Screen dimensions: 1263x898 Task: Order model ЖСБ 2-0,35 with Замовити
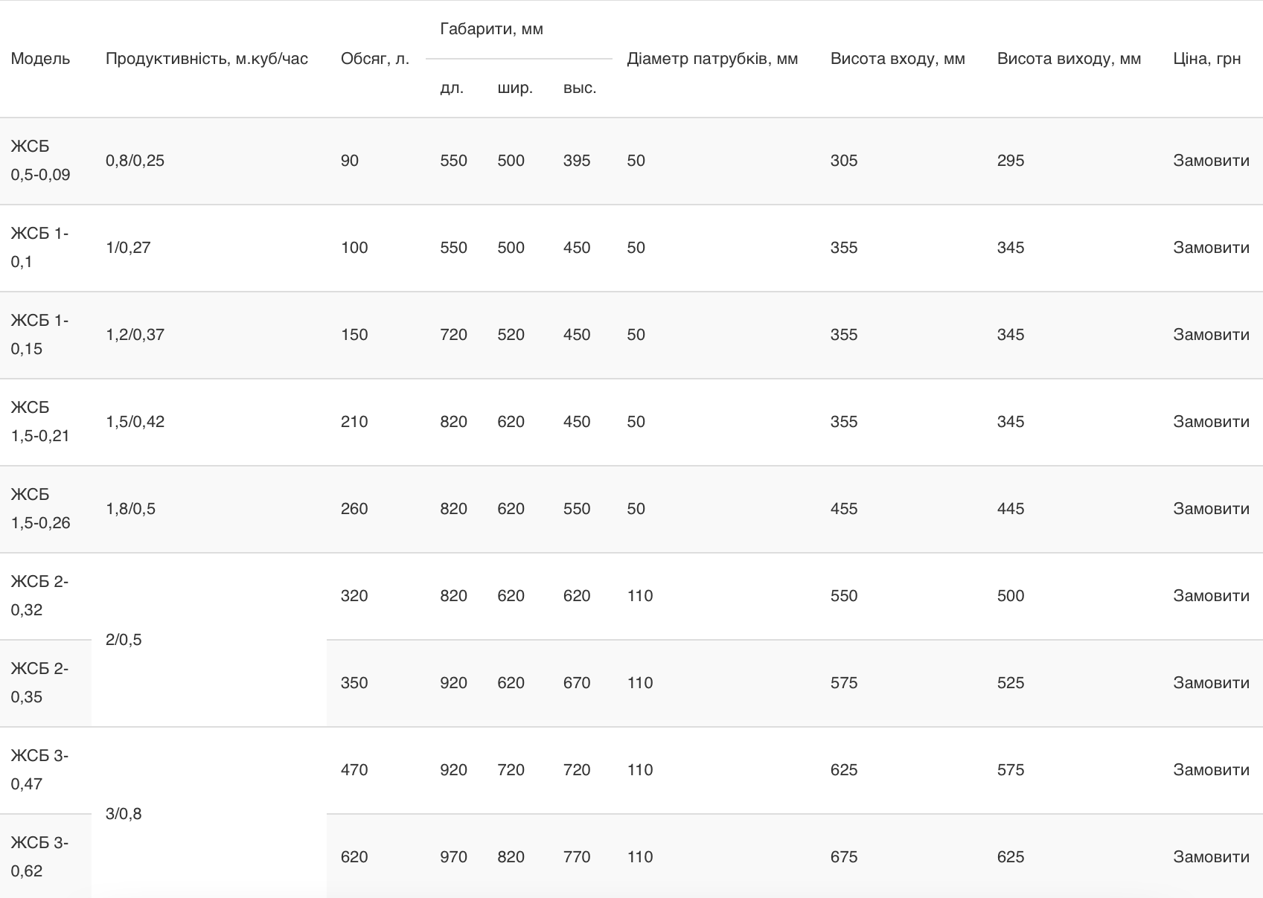[x=1210, y=683]
